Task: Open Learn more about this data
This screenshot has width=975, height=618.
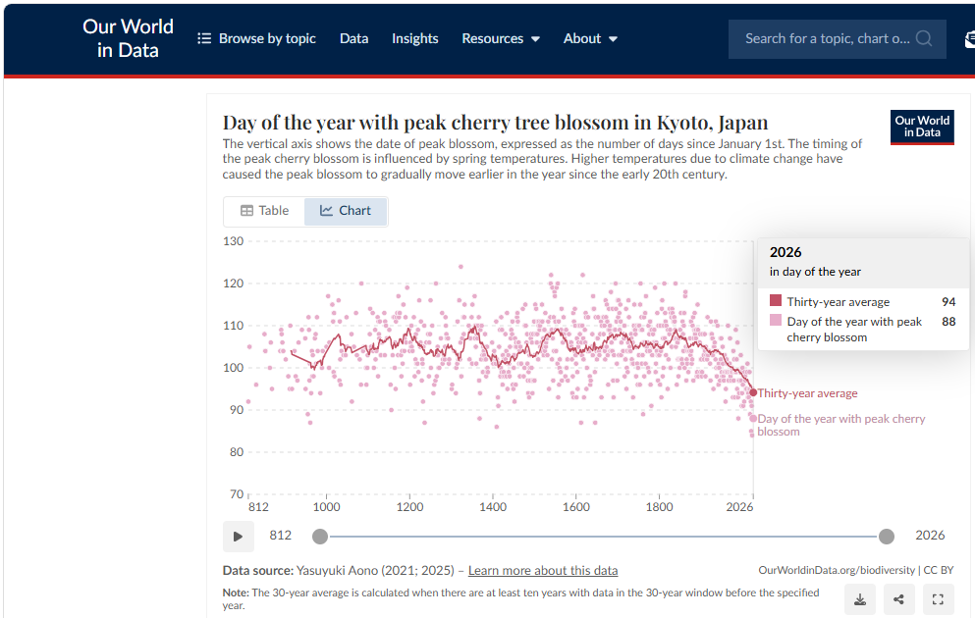Action: 543,570
